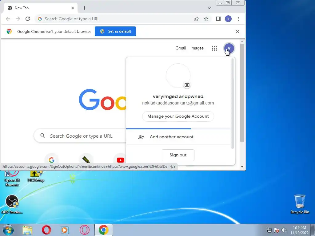Click Set as default button
The height and width of the screenshot is (236, 315).
tap(115, 31)
